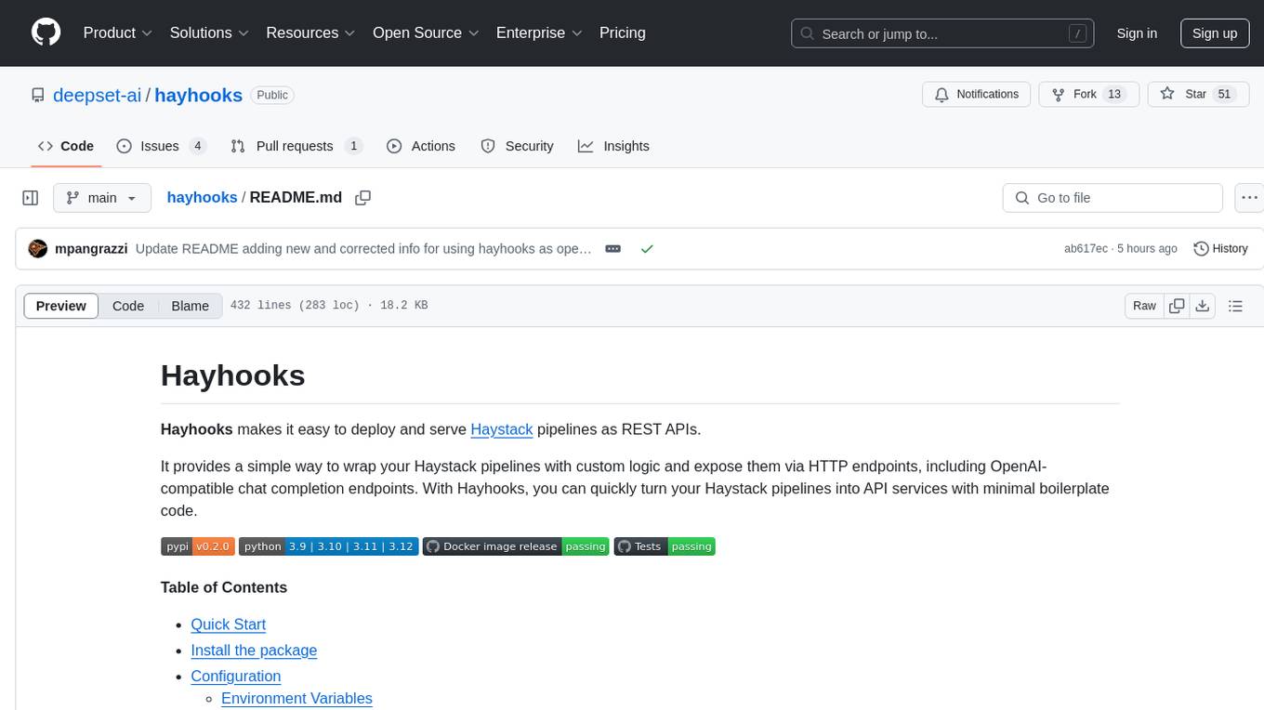Open hayhooks breadcrumb folder link
This screenshot has height=710, width=1264.
(x=202, y=197)
